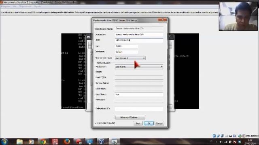Click the network signal tray icon
Viewport: 259px width, 145px height.
click(226, 142)
